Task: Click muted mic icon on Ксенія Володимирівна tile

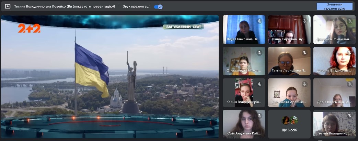Action: [x=259, y=84]
